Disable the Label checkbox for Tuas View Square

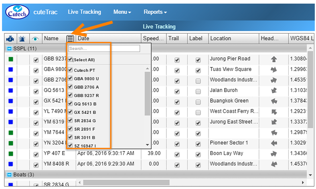(198, 70)
